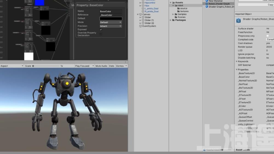This screenshot has width=274, height=154.
Task: Collapse the robot folder arrow
Action: coord(173,5)
